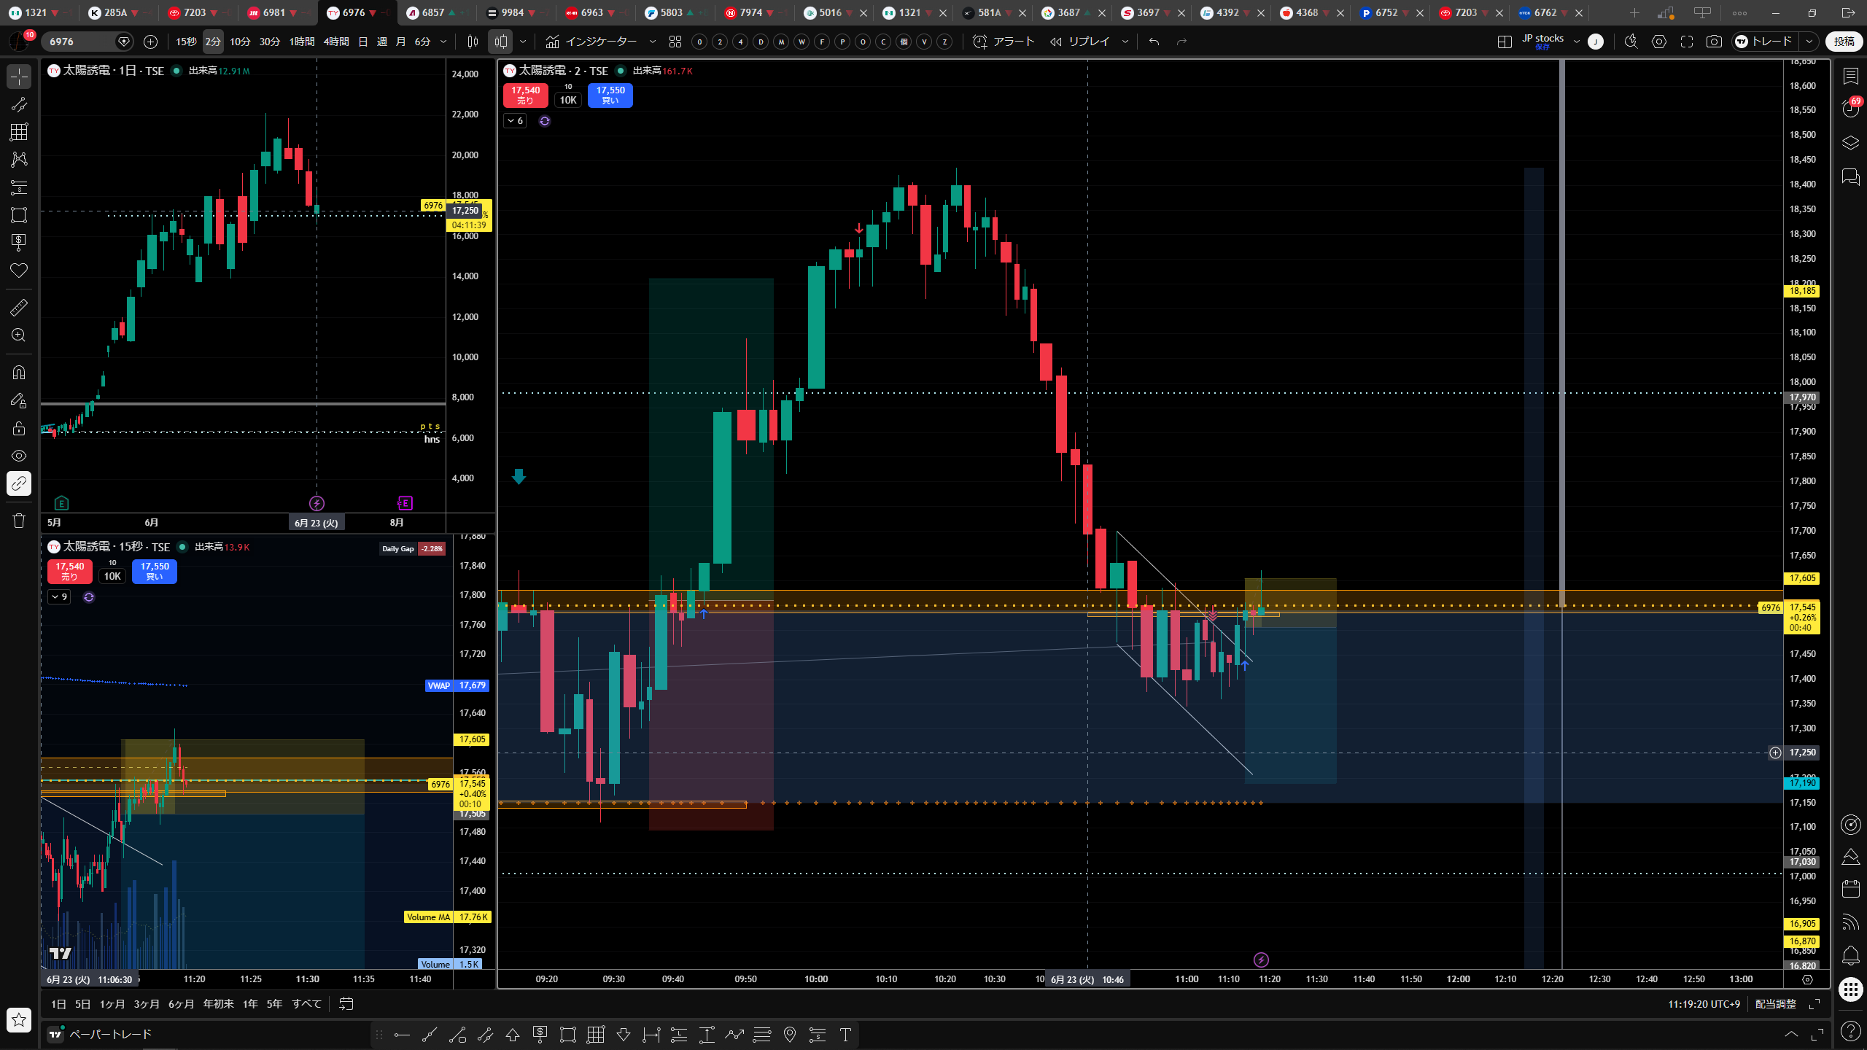Open the layout grid templates icon
Image resolution: width=1867 pixels, height=1050 pixels.
[x=675, y=42]
